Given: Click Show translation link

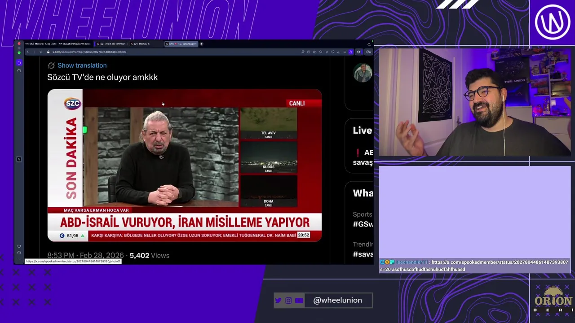Looking at the screenshot, I should (x=82, y=65).
